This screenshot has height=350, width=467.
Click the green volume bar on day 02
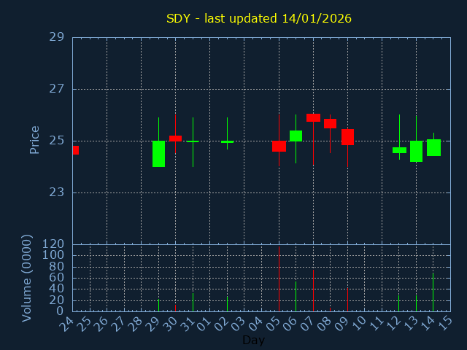click(227, 303)
